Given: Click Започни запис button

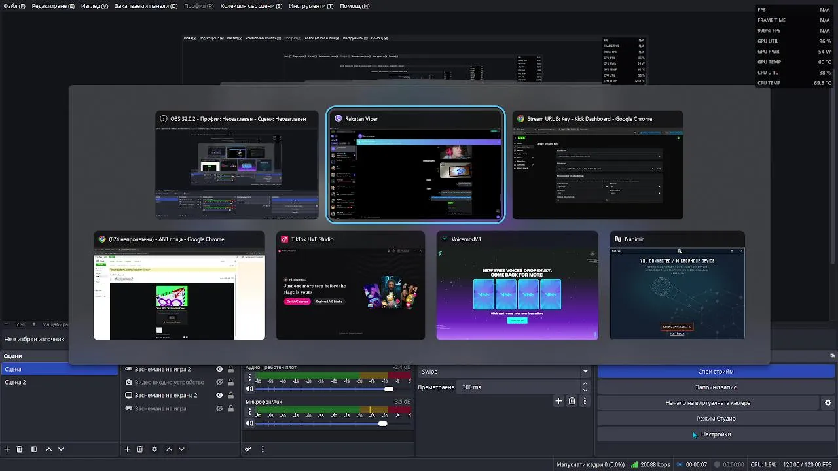Looking at the screenshot, I should (x=716, y=387).
